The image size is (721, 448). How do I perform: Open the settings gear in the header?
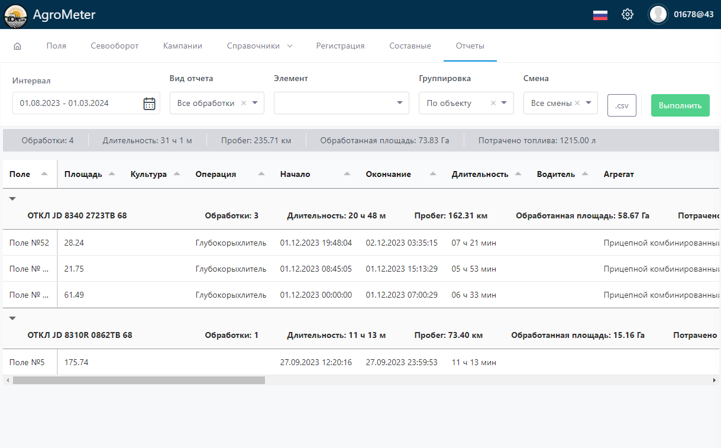pos(627,14)
